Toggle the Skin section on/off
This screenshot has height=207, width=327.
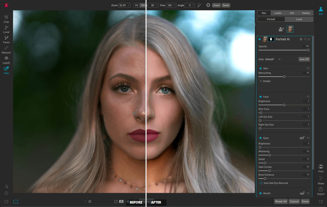point(260,68)
